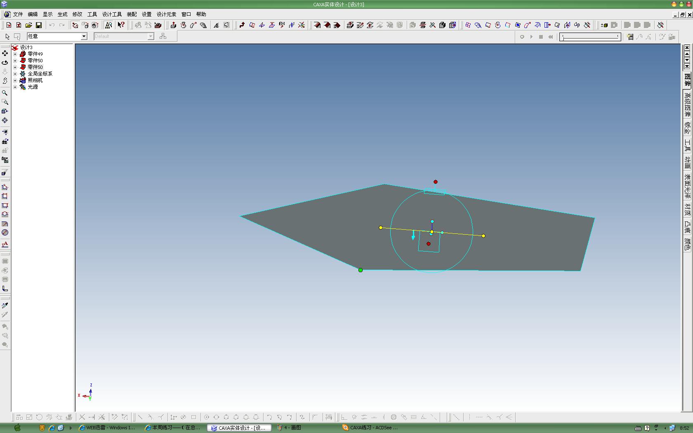This screenshot has height=433, width=693.
Task: Open the 装配 menu
Action: pyautogui.click(x=132, y=14)
